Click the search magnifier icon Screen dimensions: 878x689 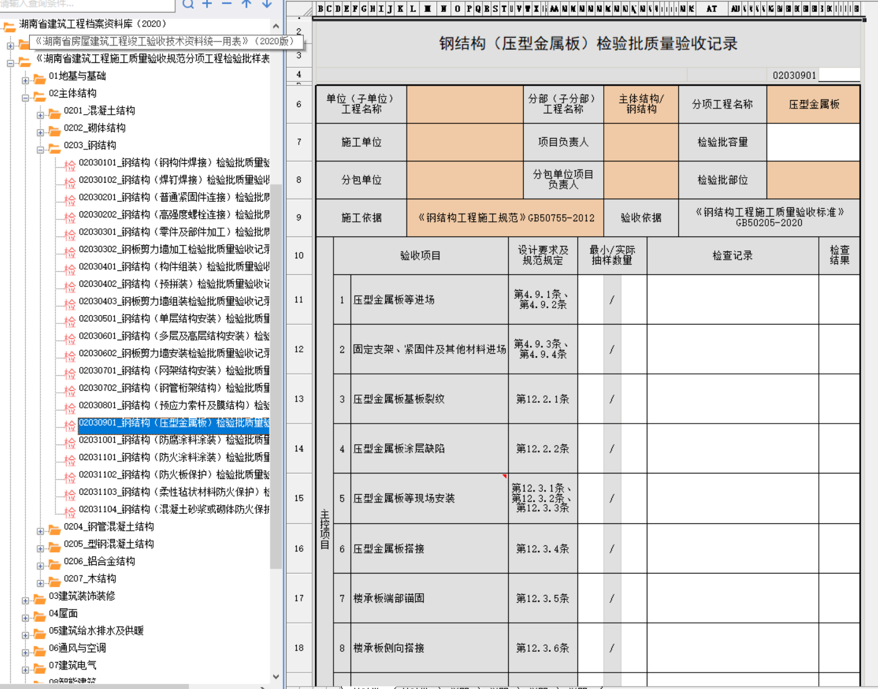click(188, 4)
